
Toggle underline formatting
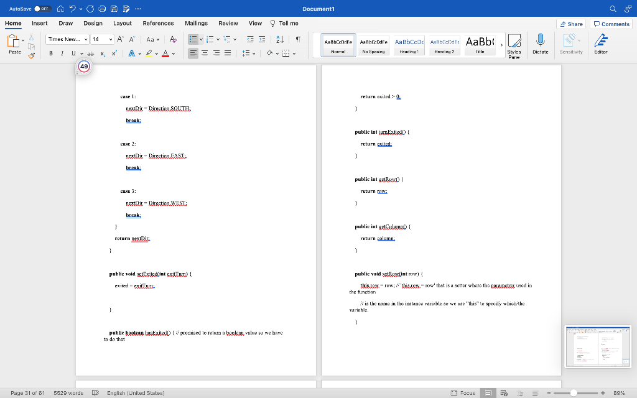click(x=73, y=53)
